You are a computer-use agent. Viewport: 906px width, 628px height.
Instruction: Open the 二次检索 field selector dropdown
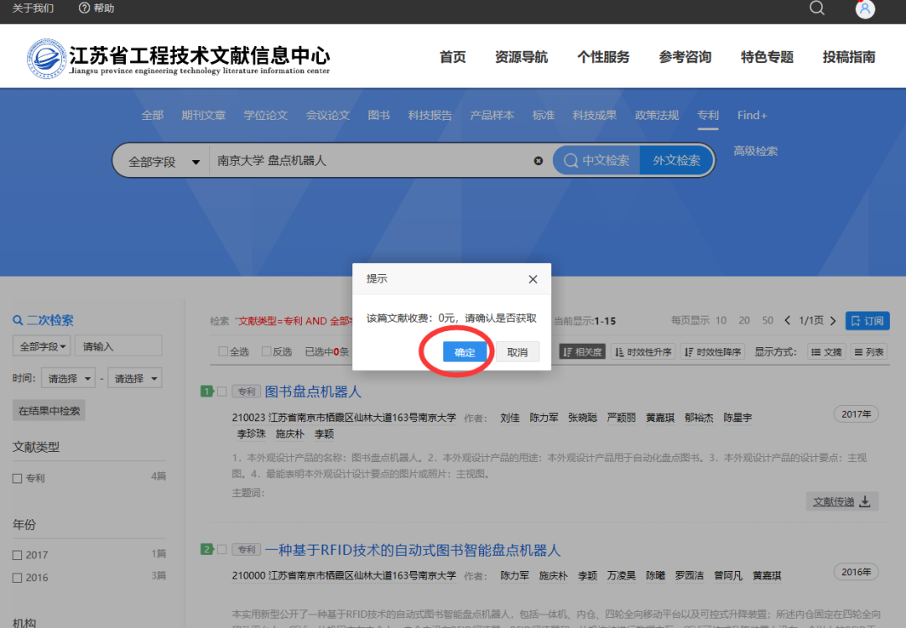[41, 345]
